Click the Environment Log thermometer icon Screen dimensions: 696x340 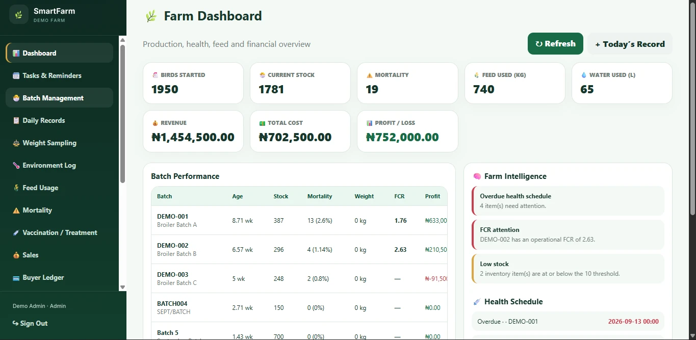pyautogui.click(x=16, y=165)
